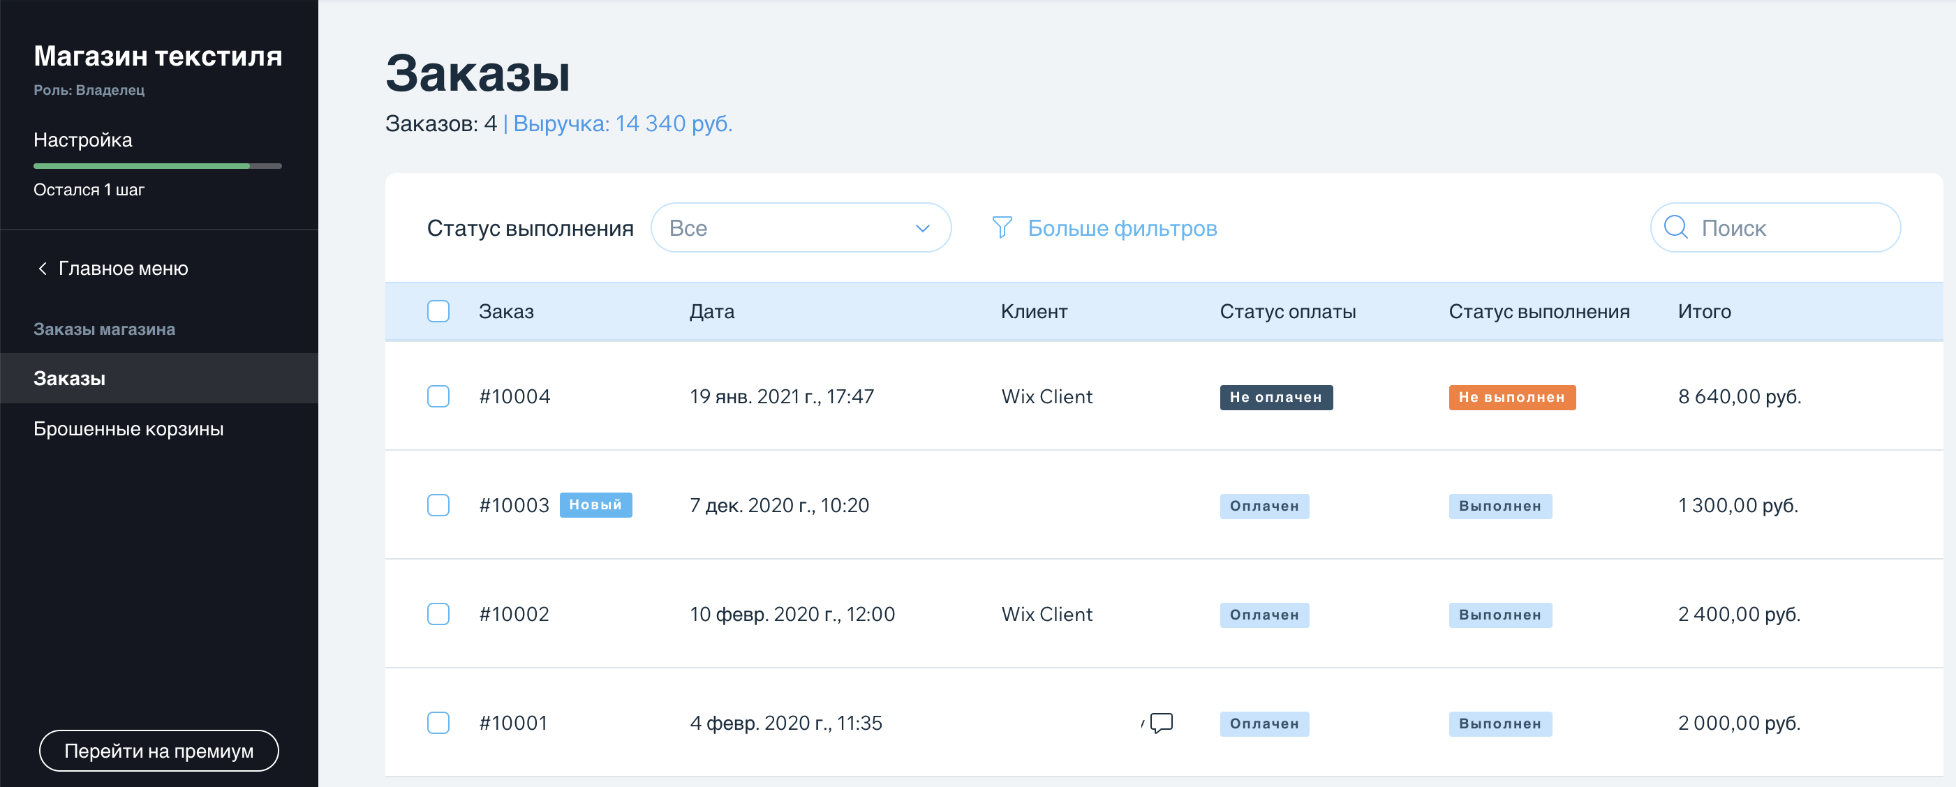Check the box for order #10003

click(438, 505)
